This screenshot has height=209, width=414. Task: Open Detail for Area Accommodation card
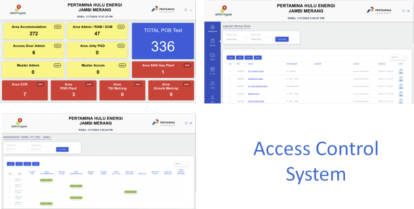(x=57, y=27)
